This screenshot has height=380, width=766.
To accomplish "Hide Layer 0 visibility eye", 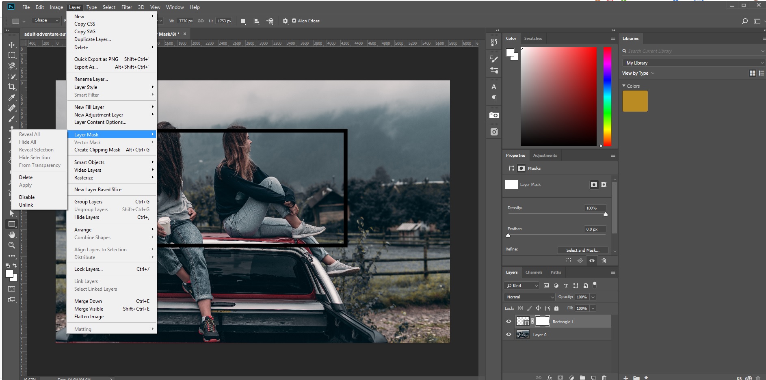I will pos(509,335).
